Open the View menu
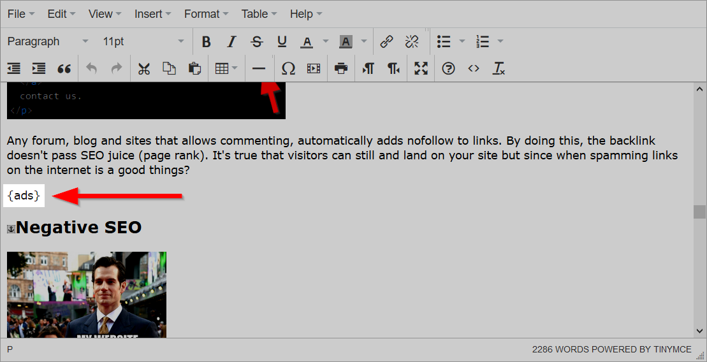The image size is (707, 362). pos(105,14)
